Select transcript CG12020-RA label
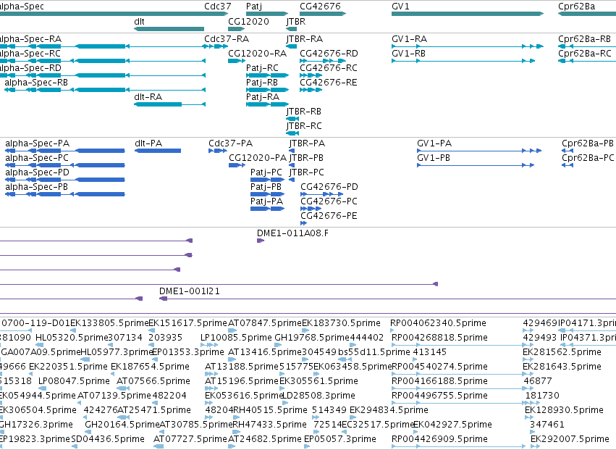 (x=257, y=53)
